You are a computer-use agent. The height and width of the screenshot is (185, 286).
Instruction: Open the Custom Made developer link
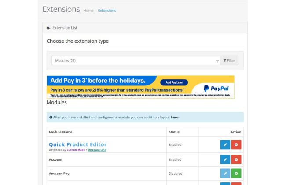point(76,150)
